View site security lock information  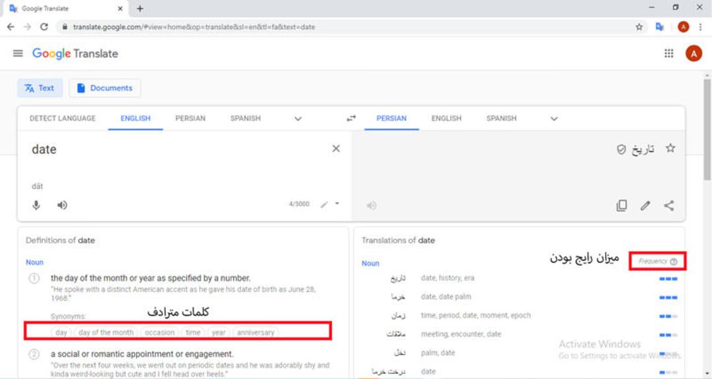point(65,27)
